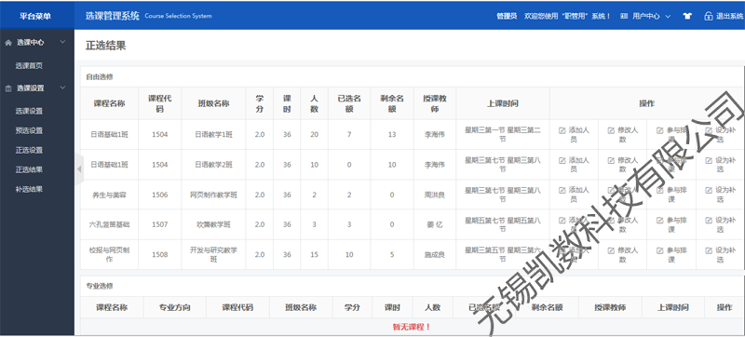Click 退出系统 link in header
The height and width of the screenshot is (337, 745).
729,16
